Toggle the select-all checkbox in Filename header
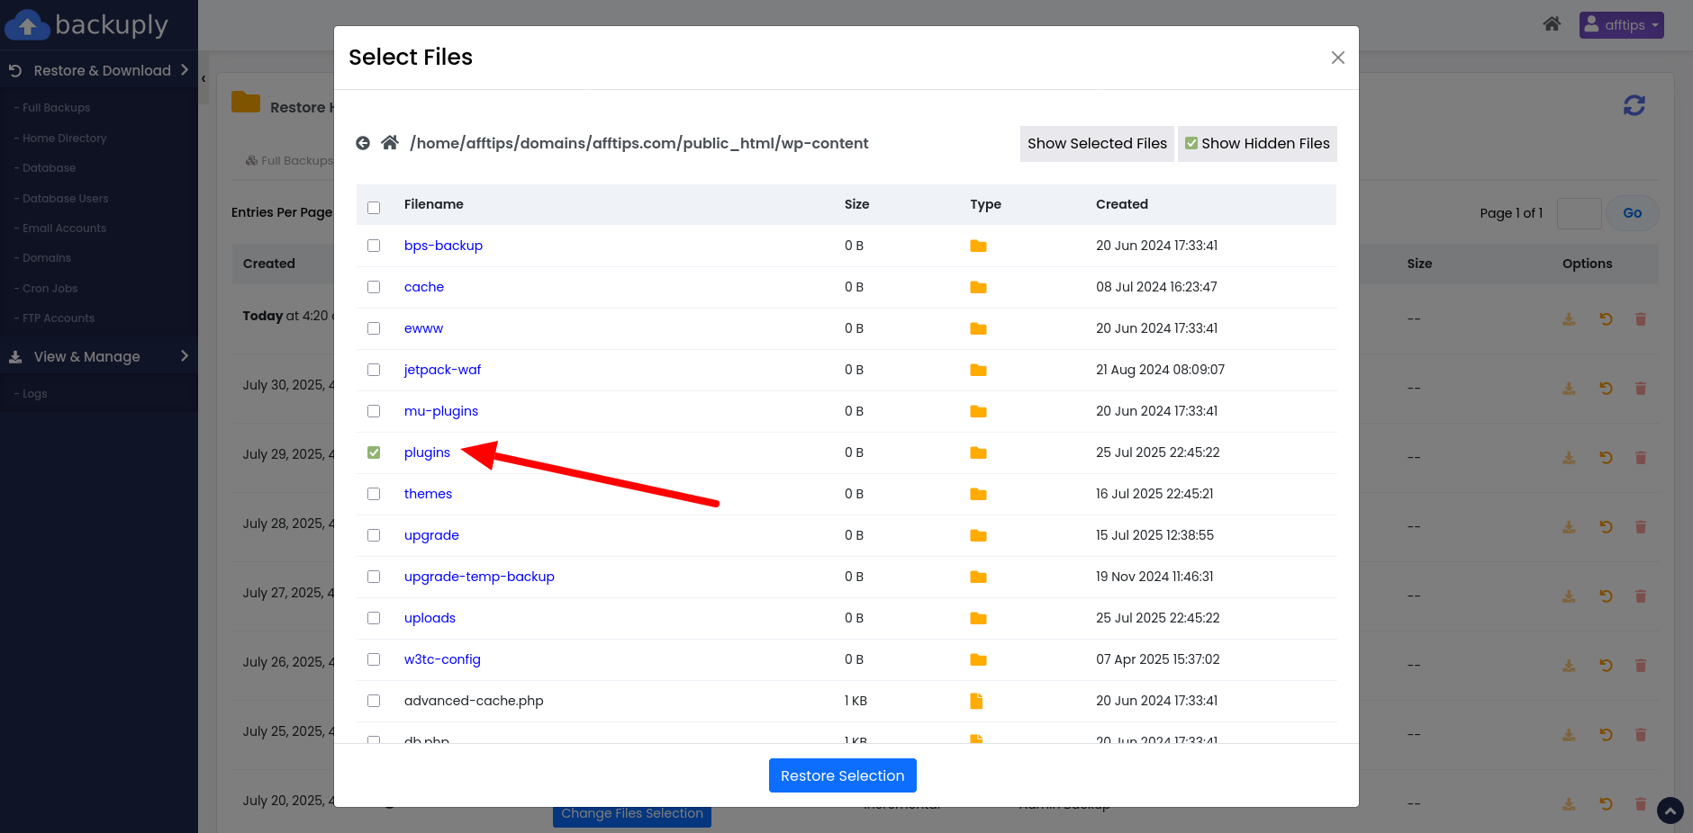1693x833 pixels. pos(374,208)
